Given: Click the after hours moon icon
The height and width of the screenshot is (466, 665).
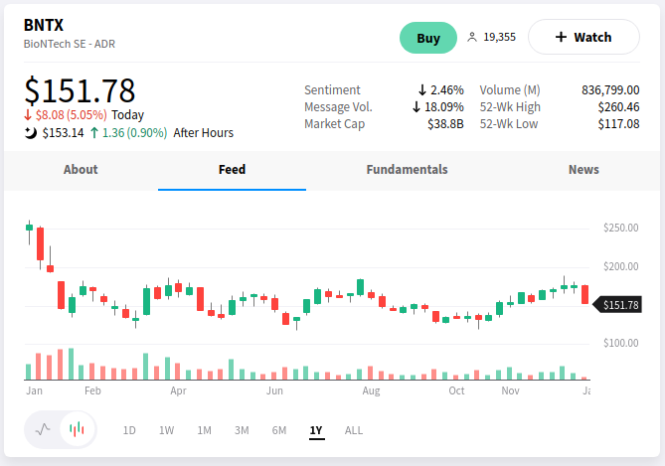Looking at the screenshot, I should pos(31,132).
